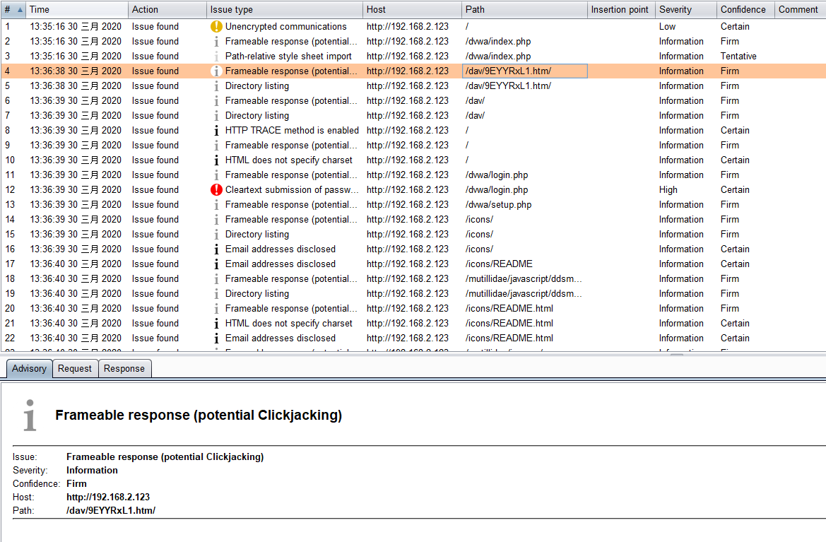Open the Response tab

pyautogui.click(x=124, y=369)
